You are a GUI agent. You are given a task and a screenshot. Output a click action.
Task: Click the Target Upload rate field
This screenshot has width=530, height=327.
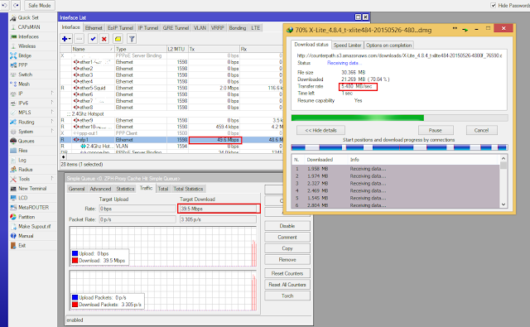pos(137,209)
